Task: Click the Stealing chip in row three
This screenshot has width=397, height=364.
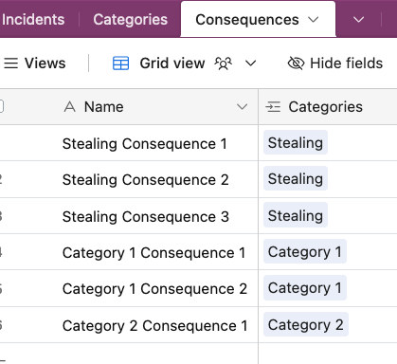Action: coord(296,215)
